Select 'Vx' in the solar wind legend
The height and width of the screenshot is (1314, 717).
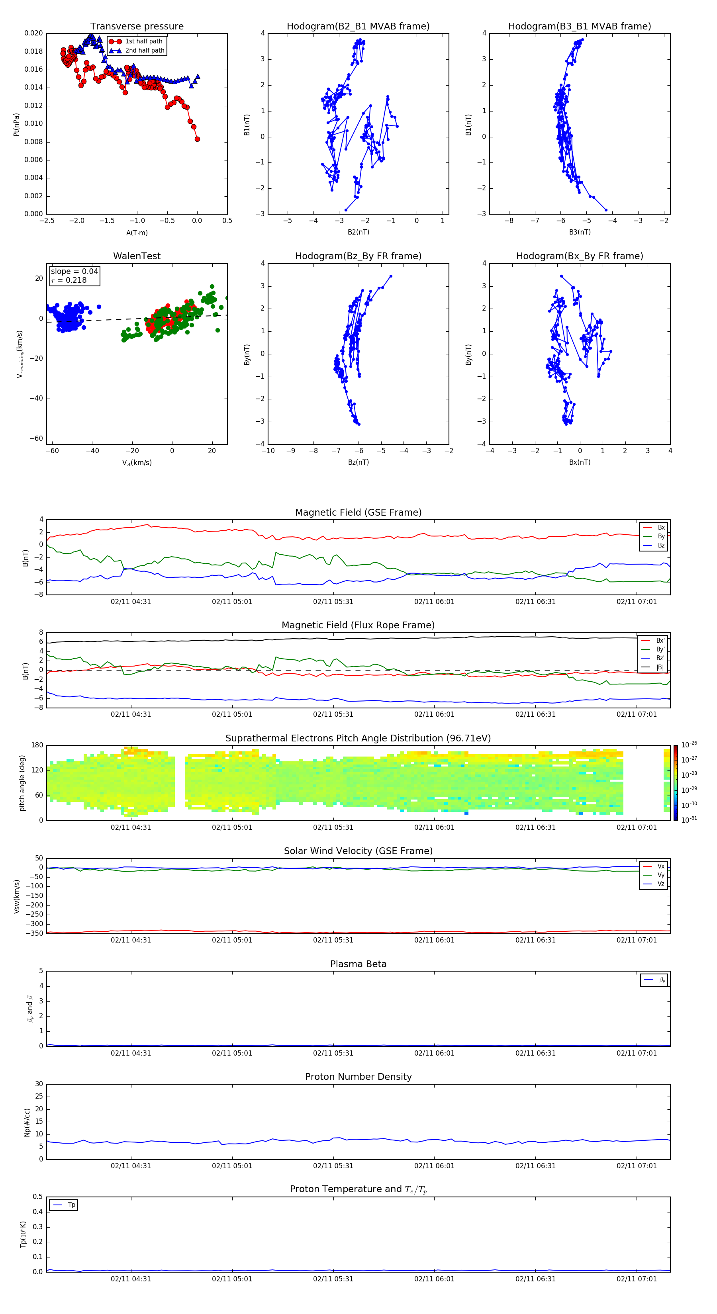[654, 866]
